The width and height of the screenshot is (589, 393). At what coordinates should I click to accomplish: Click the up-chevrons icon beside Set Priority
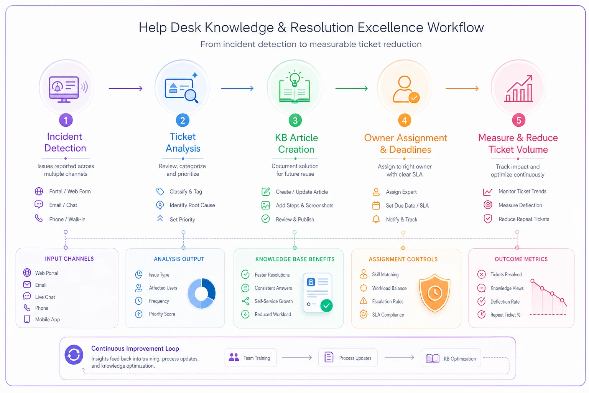pos(160,219)
